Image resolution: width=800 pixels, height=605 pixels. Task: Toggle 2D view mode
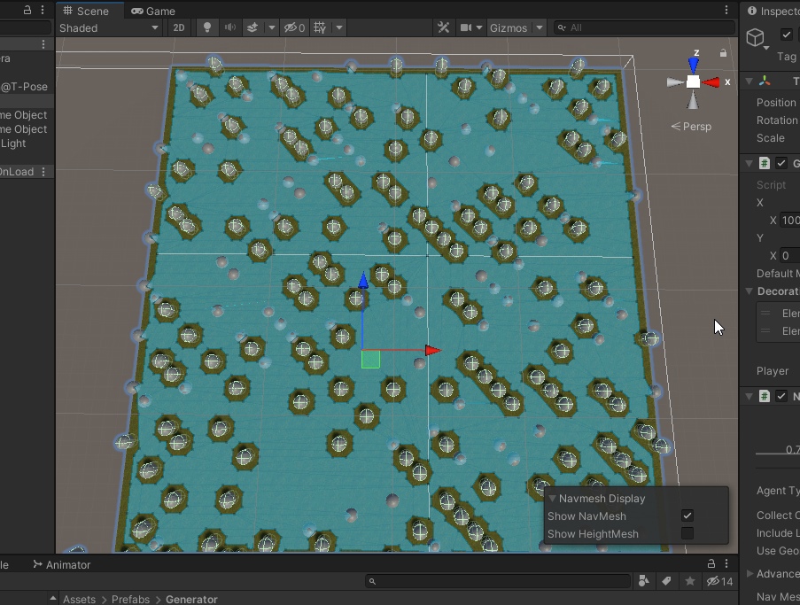click(179, 28)
